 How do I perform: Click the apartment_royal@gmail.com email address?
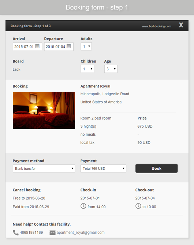point(81,233)
